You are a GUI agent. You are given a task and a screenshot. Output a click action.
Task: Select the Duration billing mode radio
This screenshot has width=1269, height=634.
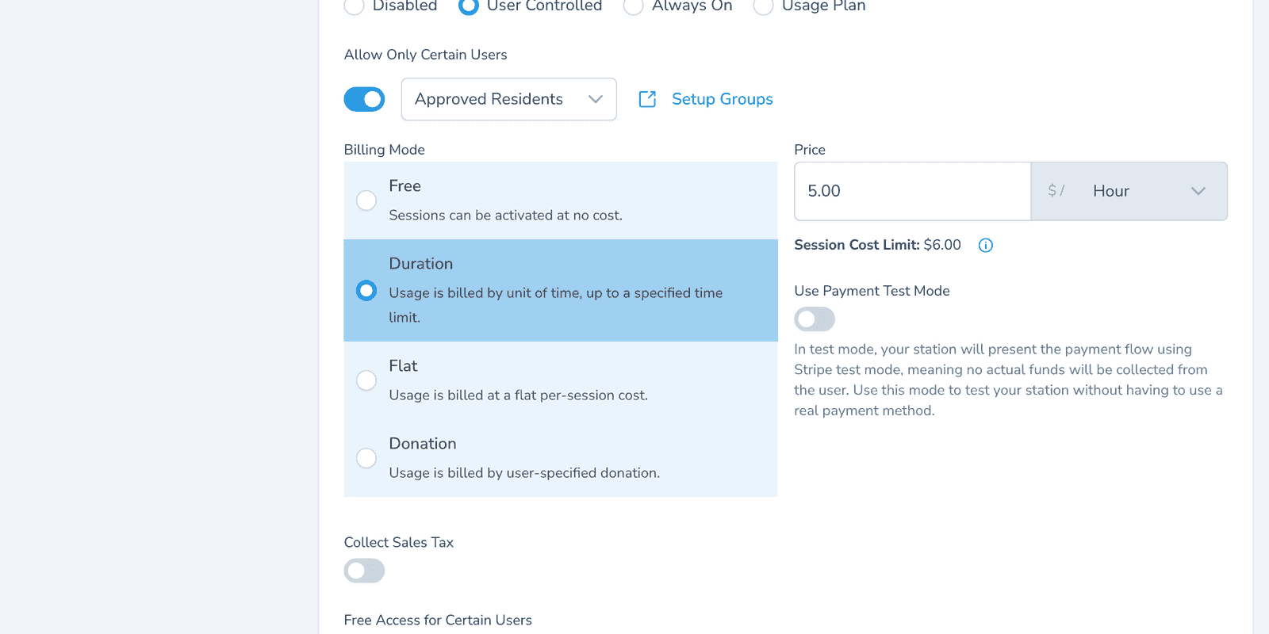(366, 290)
